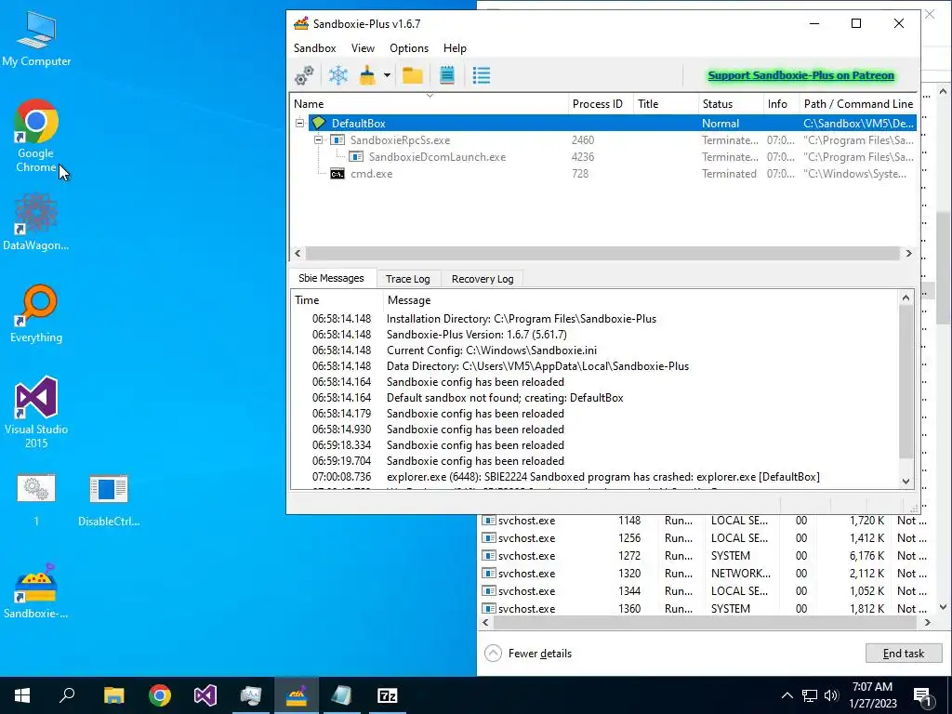The height and width of the screenshot is (714, 952).
Task: Switch to the Sbie Messages tab
Action: pyautogui.click(x=332, y=278)
